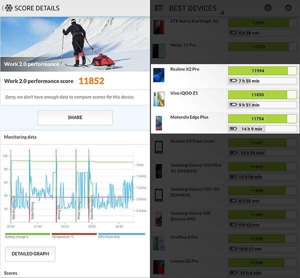300x278 pixels.
Task: Open the Best Devices grid menu icon
Action: pos(158,8)
